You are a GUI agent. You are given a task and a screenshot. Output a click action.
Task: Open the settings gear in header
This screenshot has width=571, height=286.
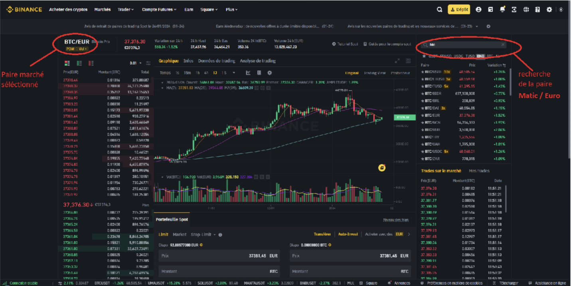coord(549,10)
